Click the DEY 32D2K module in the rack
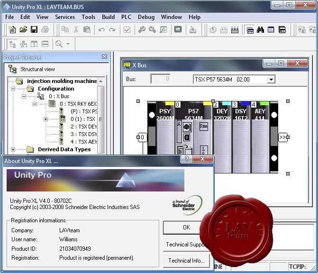318x273 pixels. coord(222,138)
